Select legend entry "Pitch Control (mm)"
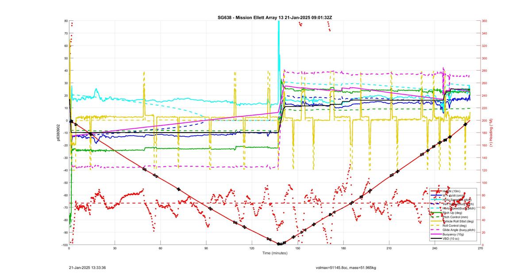Image resolution: width=531 pixels, height=275 pixels. [x=456, y=217]
